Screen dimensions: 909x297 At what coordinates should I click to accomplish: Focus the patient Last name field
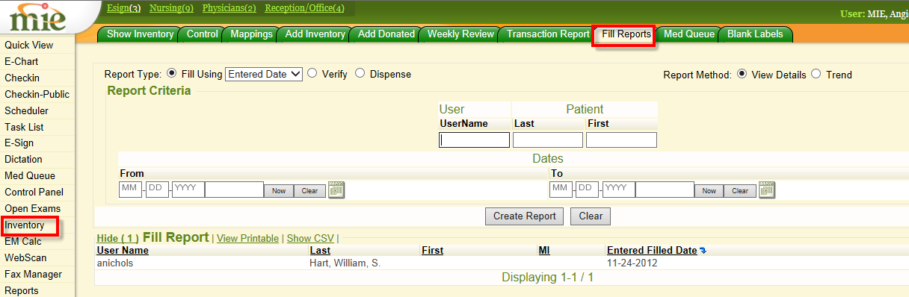tap(548, 140)
